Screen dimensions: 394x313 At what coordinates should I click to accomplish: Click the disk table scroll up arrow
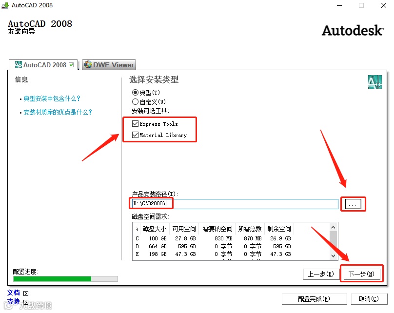333,227
